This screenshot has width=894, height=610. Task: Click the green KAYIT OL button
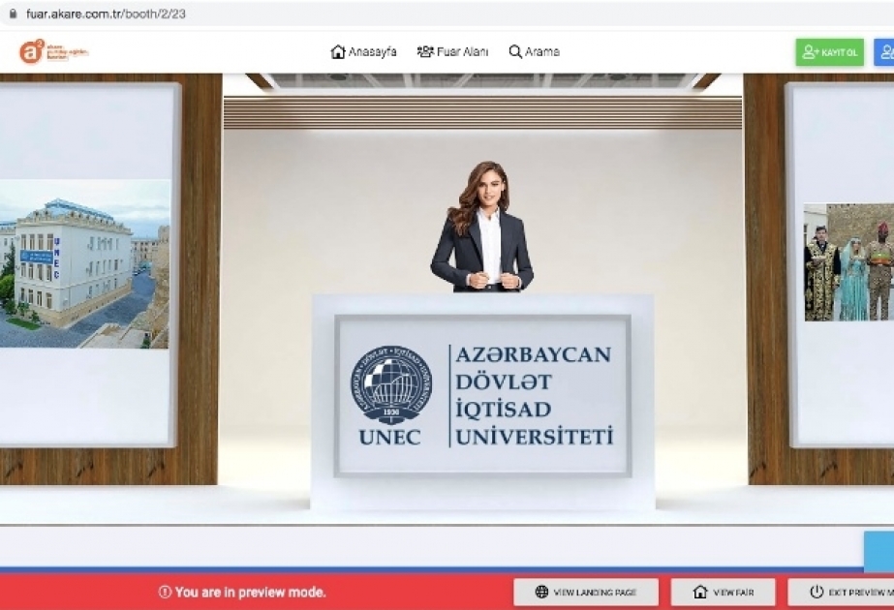[829, 52]
